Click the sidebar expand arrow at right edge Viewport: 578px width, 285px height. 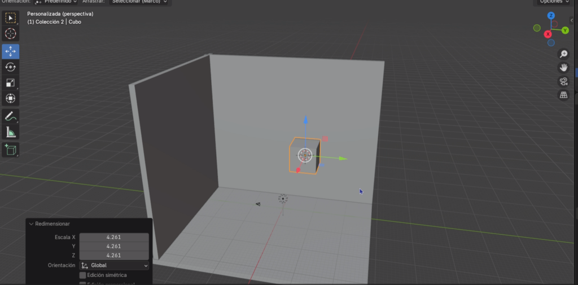[x=572, y=21]
